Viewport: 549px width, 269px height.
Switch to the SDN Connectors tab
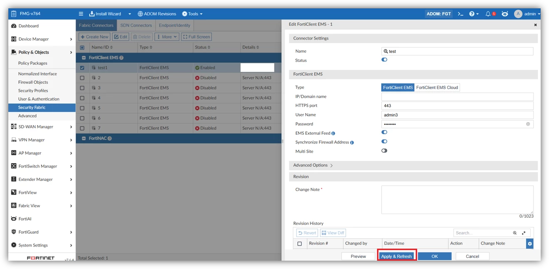pyautogui.click(x=136, y=25)
